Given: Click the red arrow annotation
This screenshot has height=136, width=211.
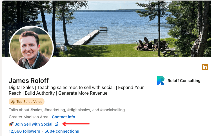Looking at the screenshot, I should (75, 124).
